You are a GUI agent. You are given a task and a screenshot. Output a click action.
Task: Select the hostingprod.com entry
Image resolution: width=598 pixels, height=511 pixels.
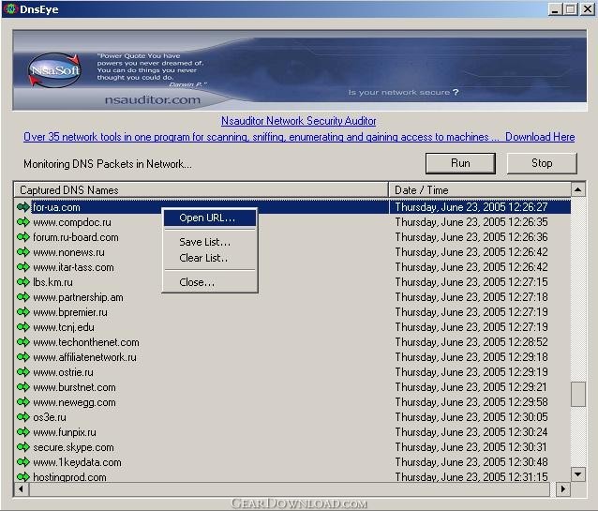pyautogui.click(x=69, y=476)
